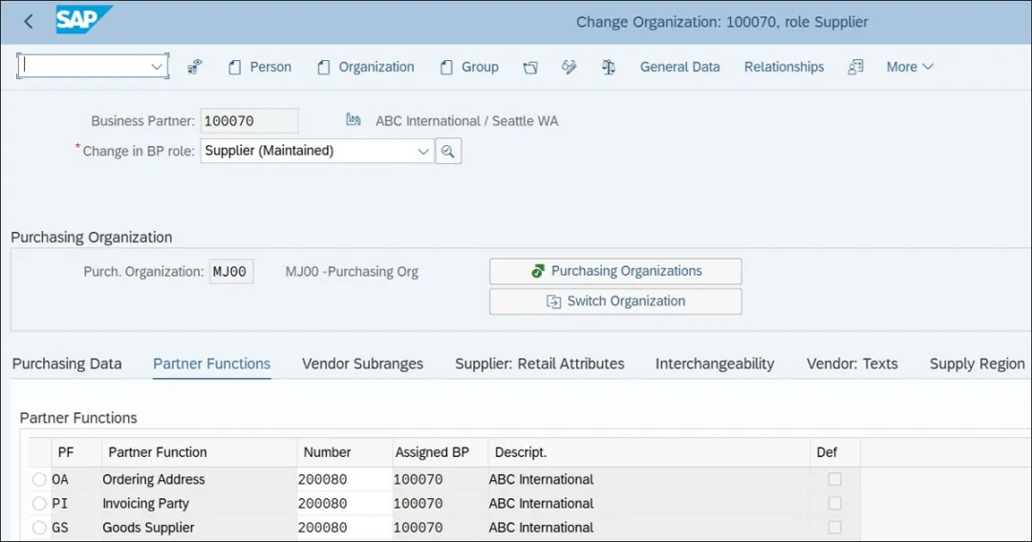The height and width of the screenshot is (542, 1032).
Task: Click the display/change pencil toggle icon
Action: (x=570, y=67)
